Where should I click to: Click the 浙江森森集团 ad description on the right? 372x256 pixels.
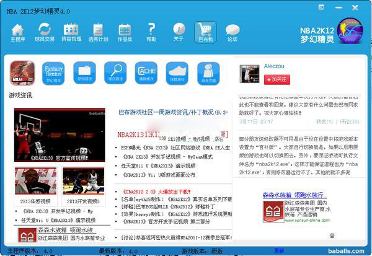pos(308,209)
